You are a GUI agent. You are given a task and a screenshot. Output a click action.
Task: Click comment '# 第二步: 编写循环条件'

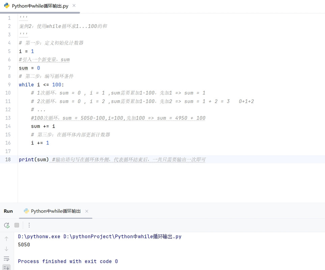(x=46, y=76)
